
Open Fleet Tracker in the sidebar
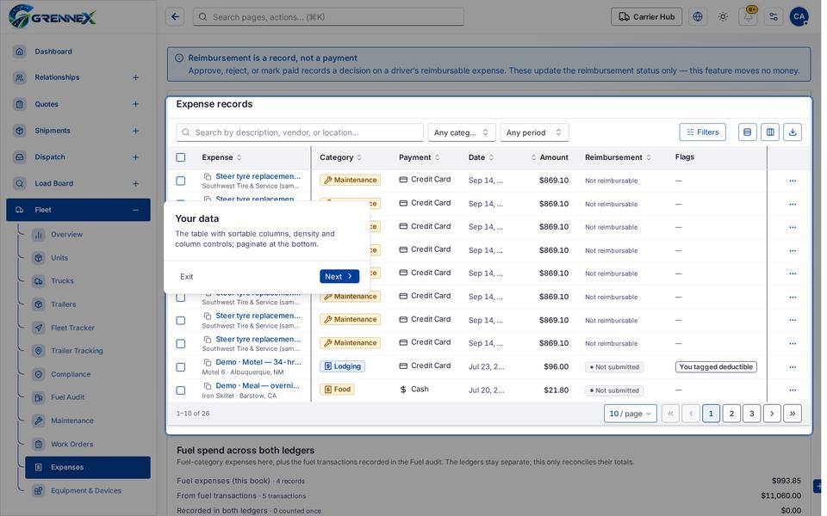click(x=72, y=328)
